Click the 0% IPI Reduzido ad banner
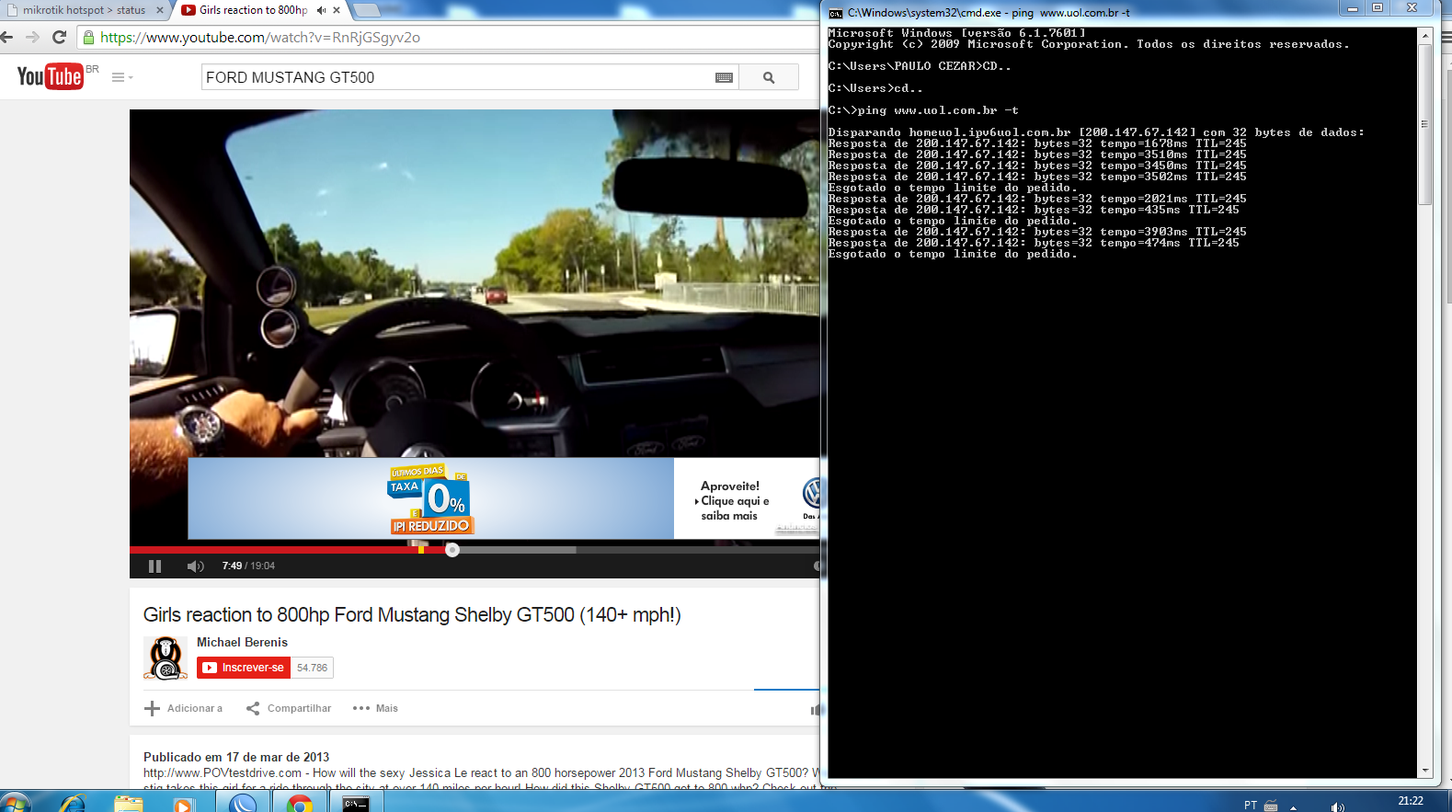1452x812 pixels. [x=431, y=498]
